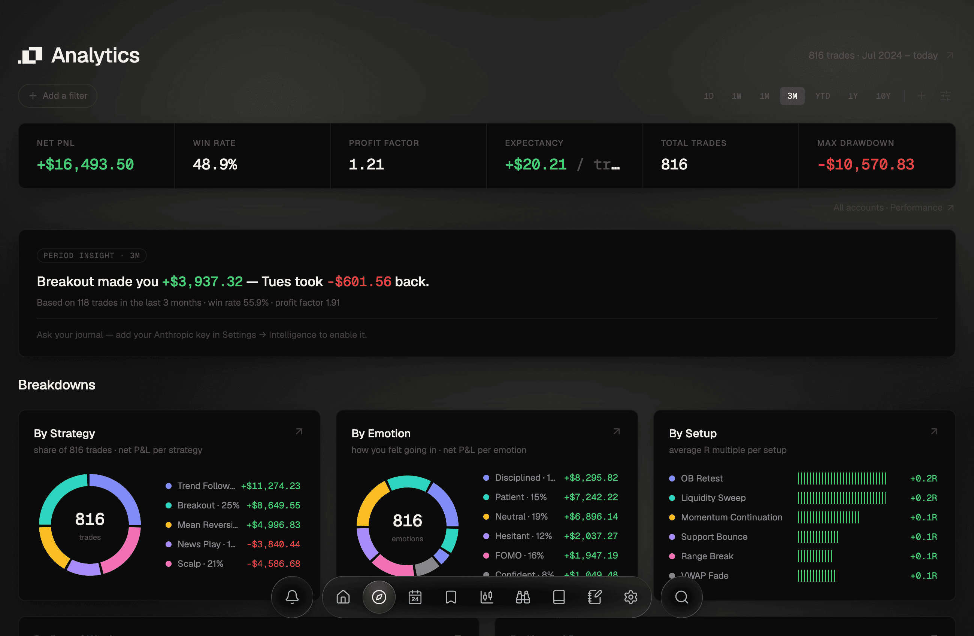Click Liquidity Sweep green bar
The image size is (974, 636).
[841, 498]
